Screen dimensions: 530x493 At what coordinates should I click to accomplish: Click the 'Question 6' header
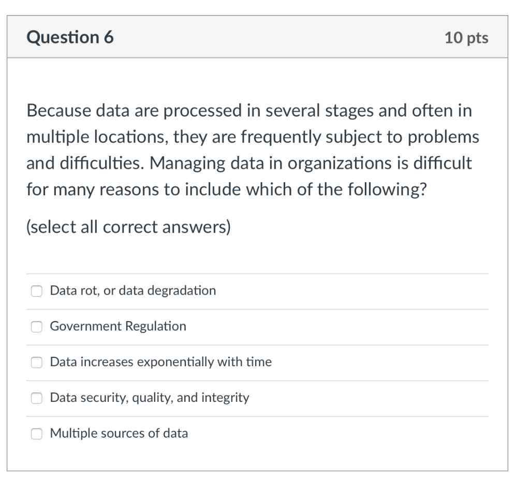(70, 37)
